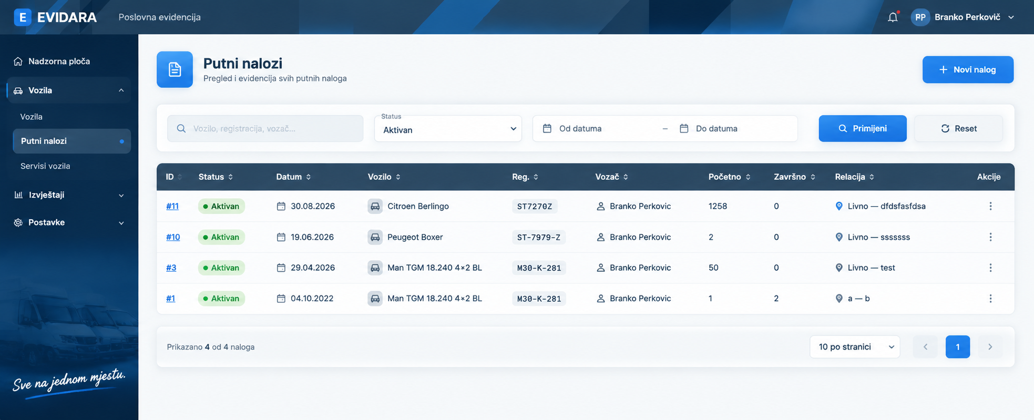Reset the filters
The image size is (1034, 420).
coord(959,128)
